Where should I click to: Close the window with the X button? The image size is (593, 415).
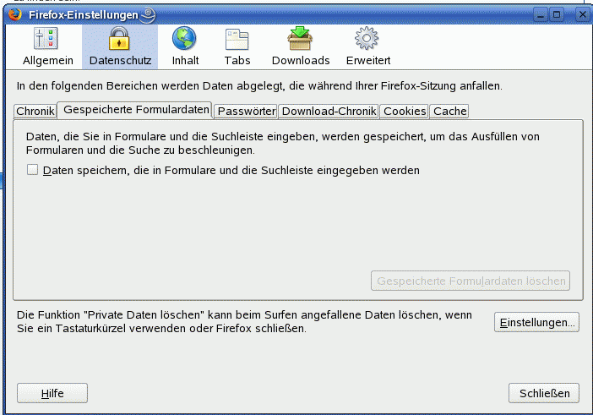pos(582,14)
